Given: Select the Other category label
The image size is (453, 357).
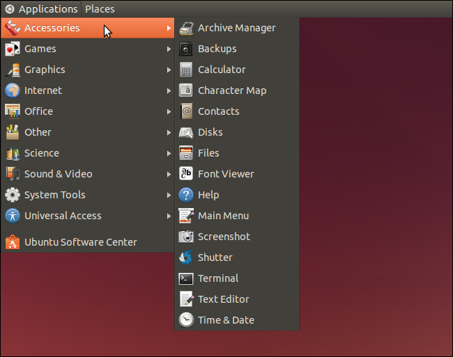Looking at the screenshot, I should click(x=38, y=132).
